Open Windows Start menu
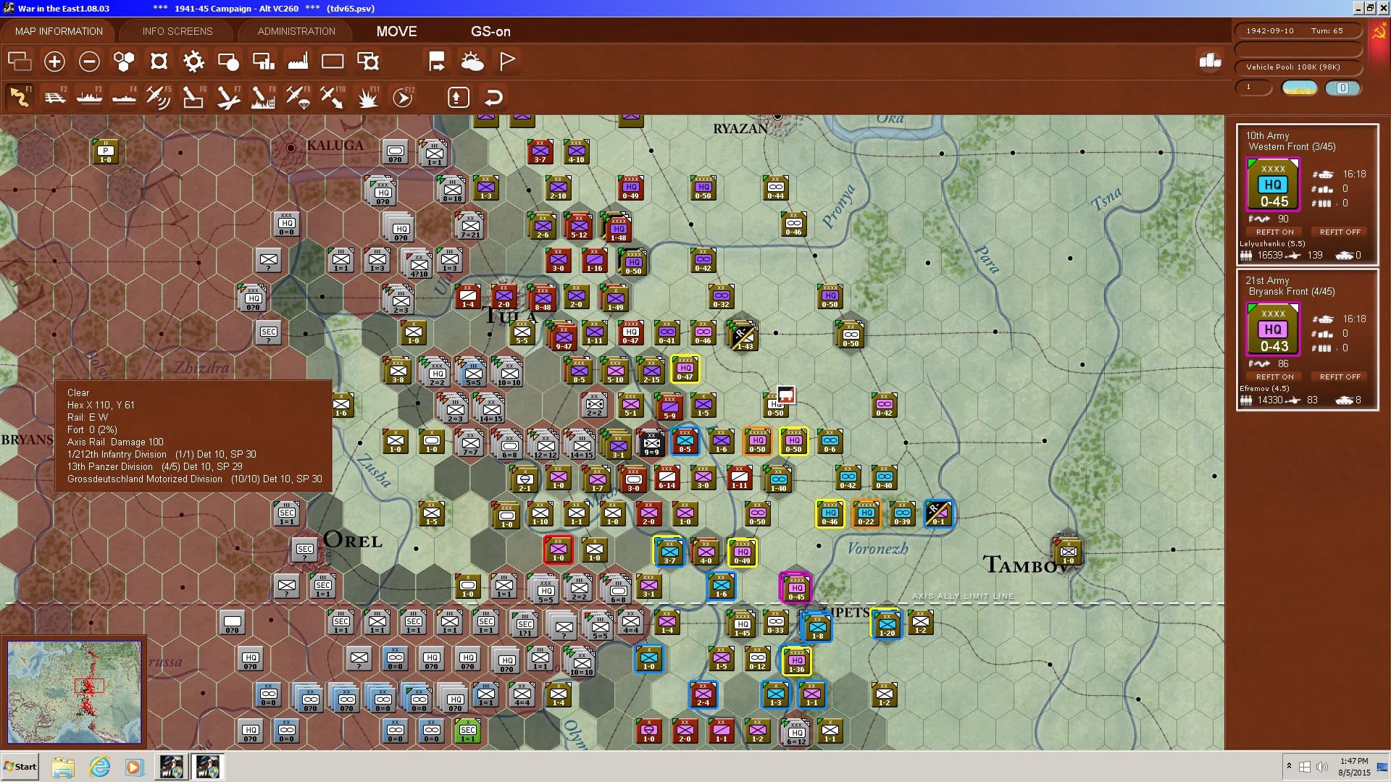1391x782 pixels. tap(20, 767)
